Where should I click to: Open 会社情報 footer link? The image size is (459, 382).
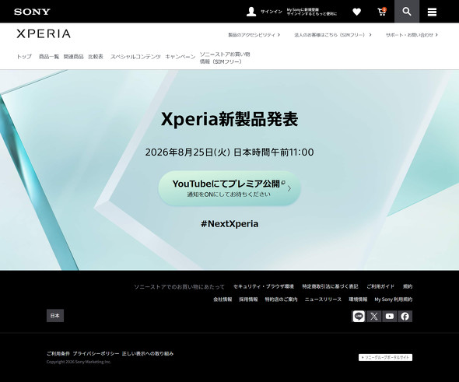[222, 300]
